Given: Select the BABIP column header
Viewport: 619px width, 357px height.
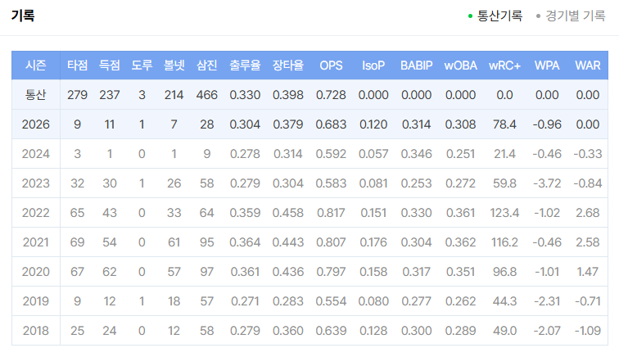Looking at the screenshot, I should click(x=417, y=66).
